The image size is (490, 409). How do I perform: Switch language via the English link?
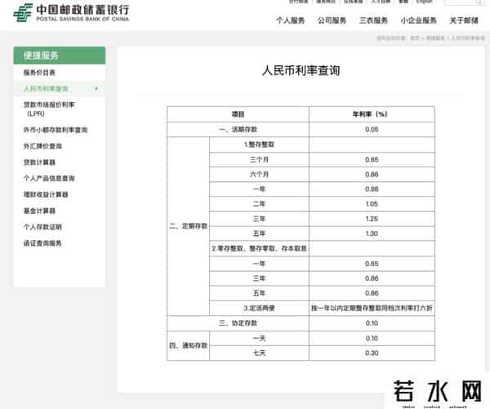click(425, 2)
